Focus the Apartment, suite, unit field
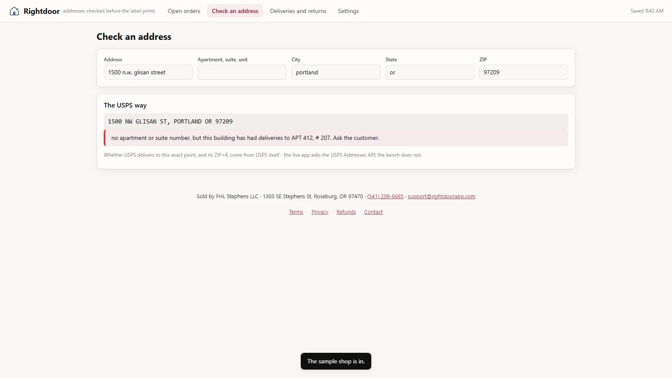672x378 pixels. tap(242, 72)
